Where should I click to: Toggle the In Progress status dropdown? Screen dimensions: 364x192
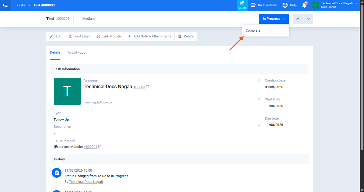[x=274, y=19]
